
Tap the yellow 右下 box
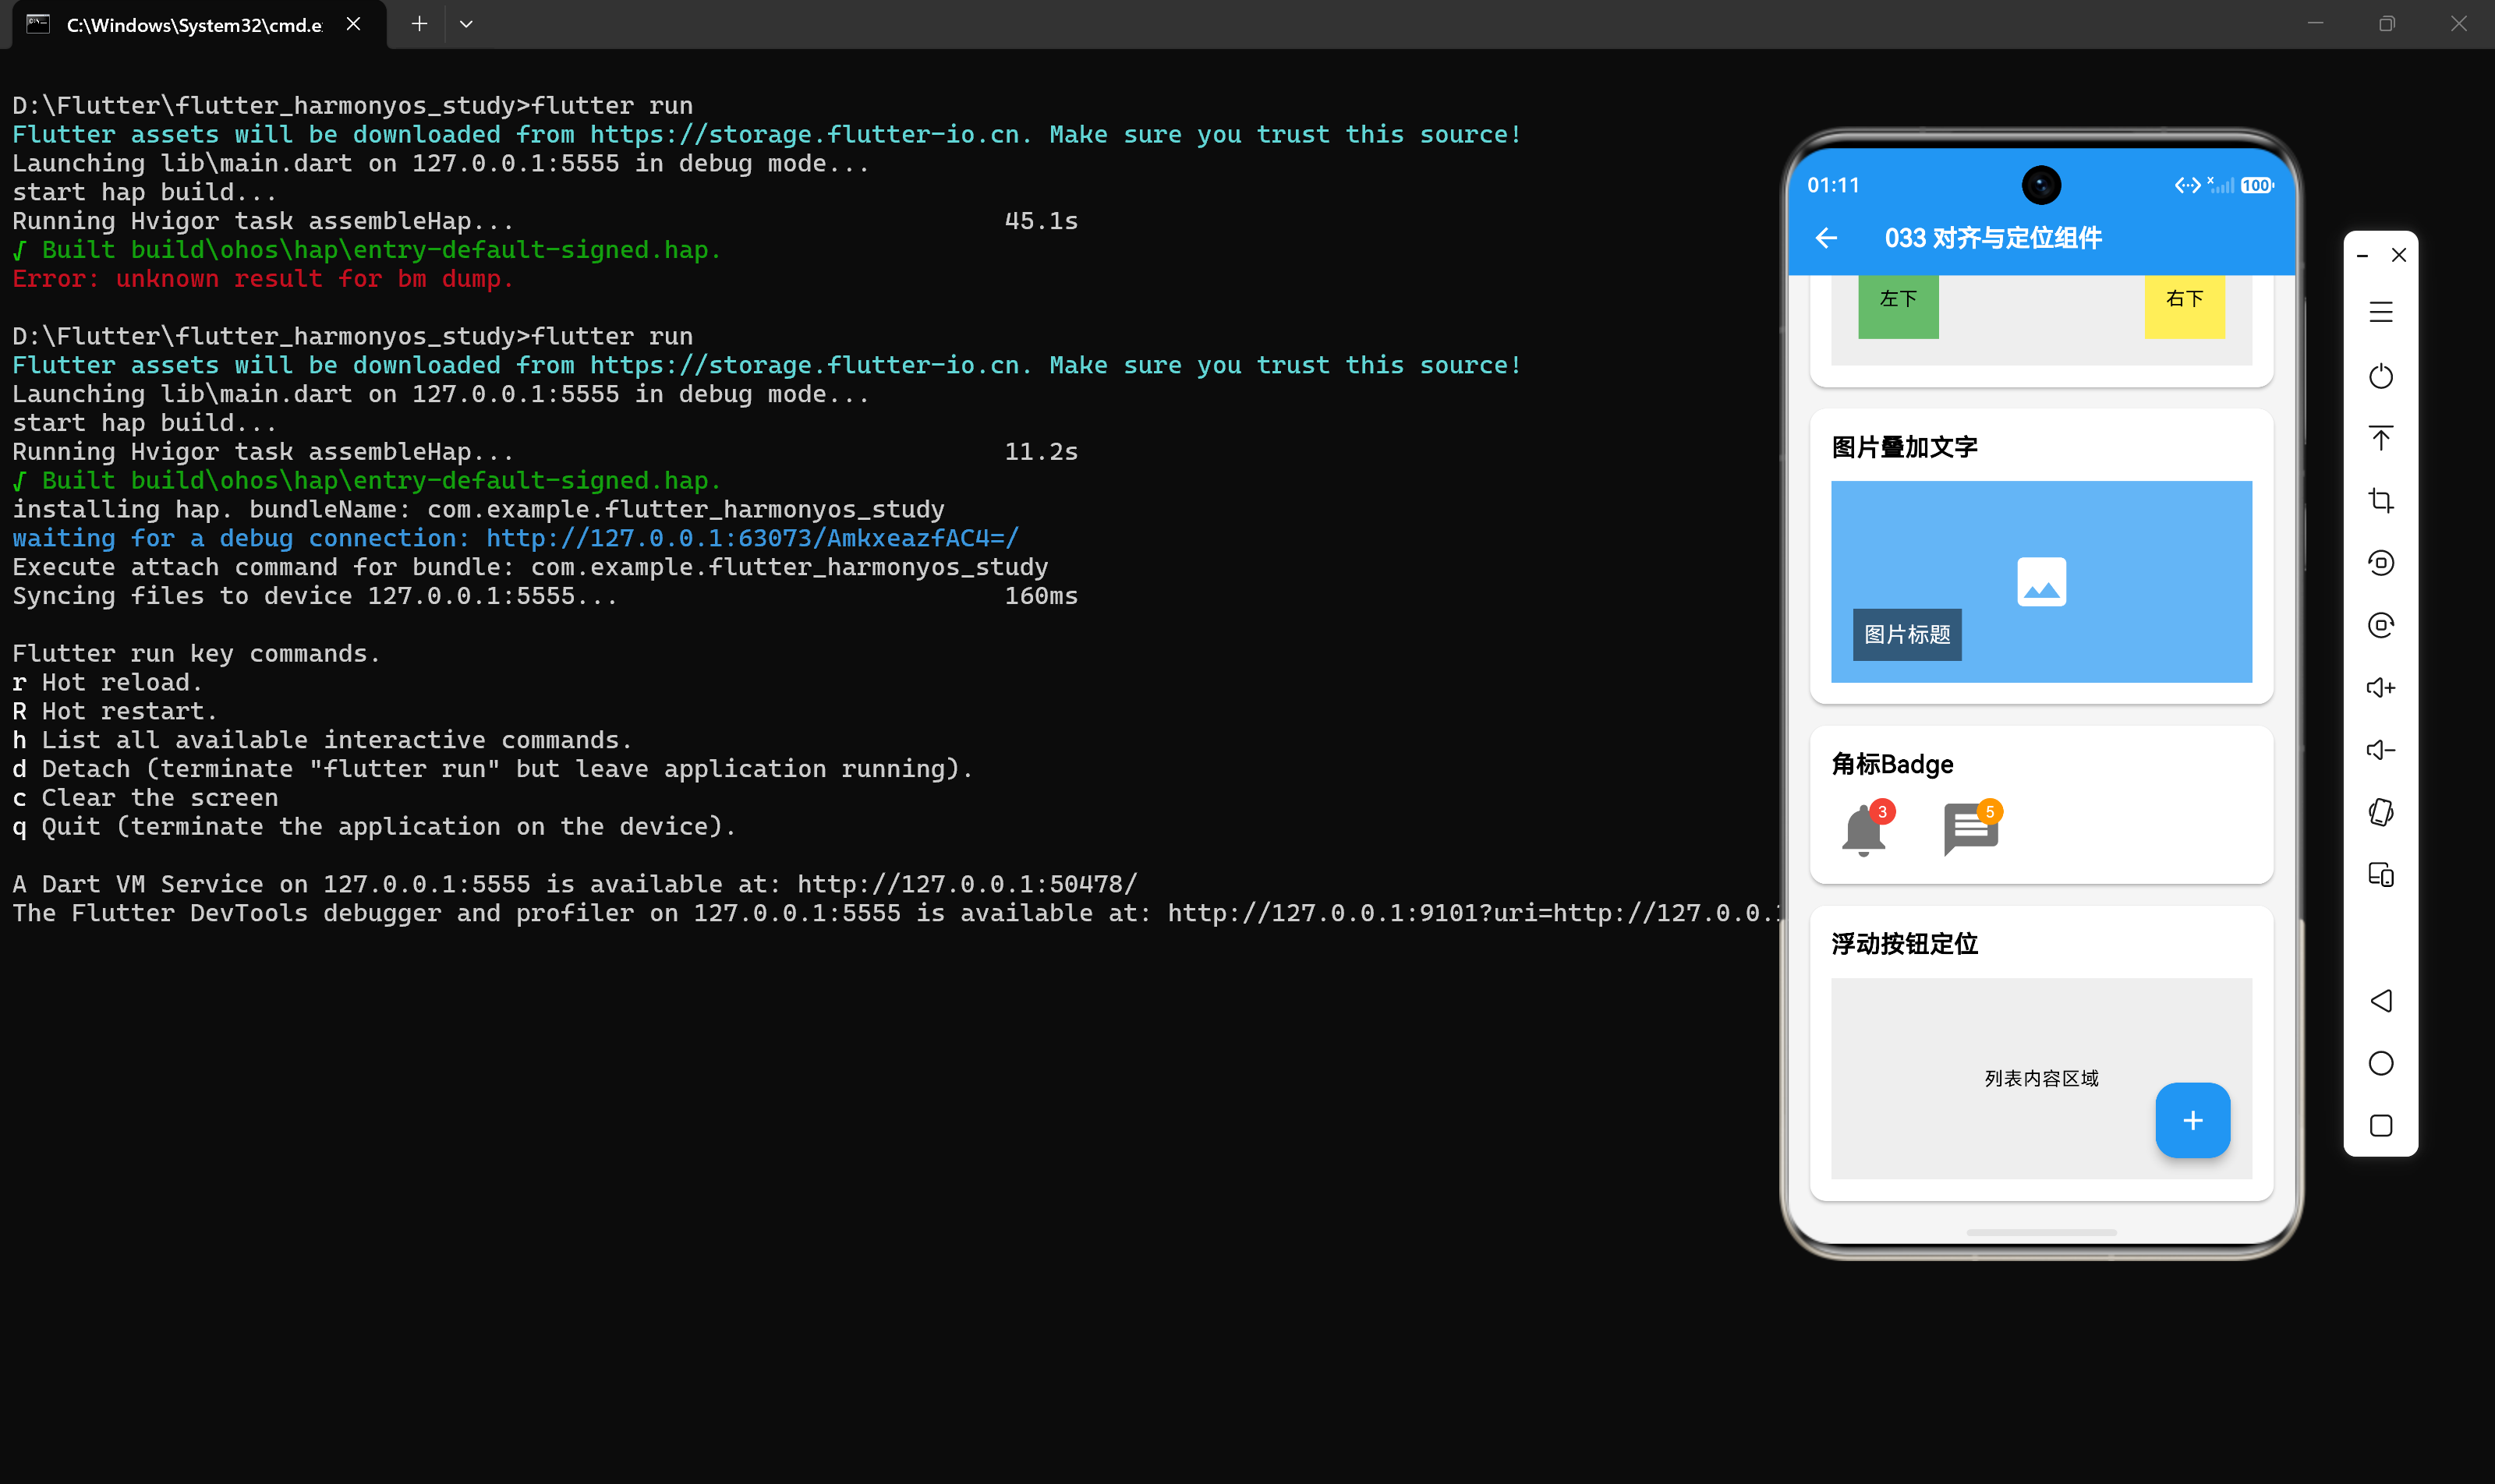click(2184, 307)
